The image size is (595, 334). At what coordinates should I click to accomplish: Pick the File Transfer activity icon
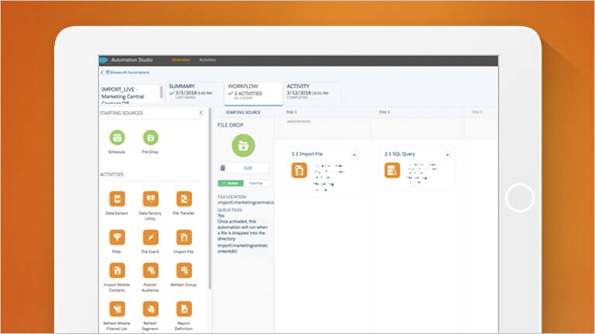184,199
